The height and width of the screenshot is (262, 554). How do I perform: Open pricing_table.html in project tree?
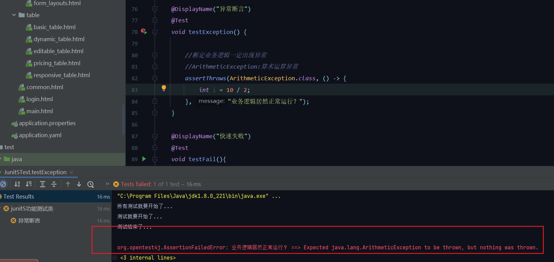coord(57,63)
